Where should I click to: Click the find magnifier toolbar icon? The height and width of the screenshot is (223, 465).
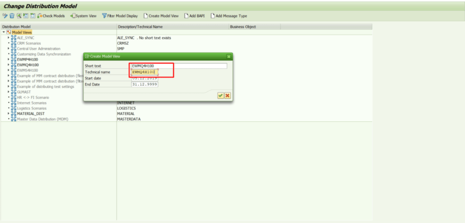point(19,16)
